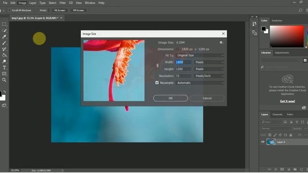Screen dimensions: 308x173
Task: Select the Rectangle shape tool
Action: coord(4,74)
